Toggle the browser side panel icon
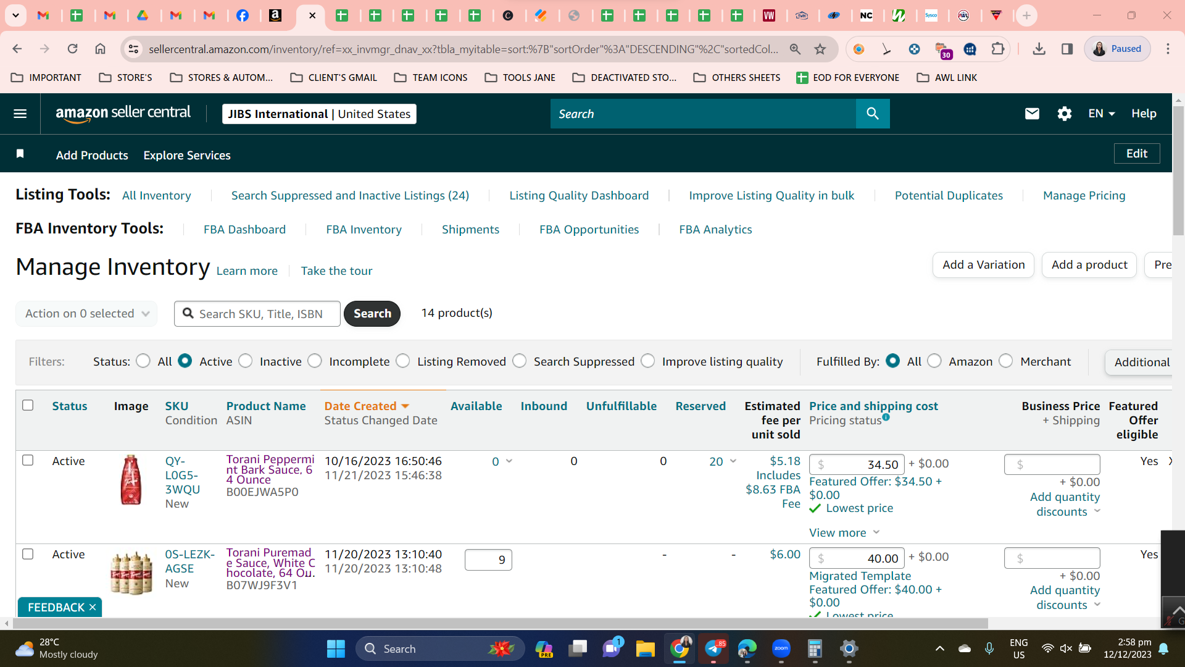 1066,49
